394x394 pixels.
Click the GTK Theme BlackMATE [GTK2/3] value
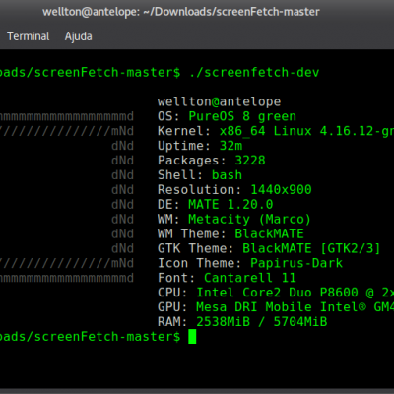click(x=311, y=248)
